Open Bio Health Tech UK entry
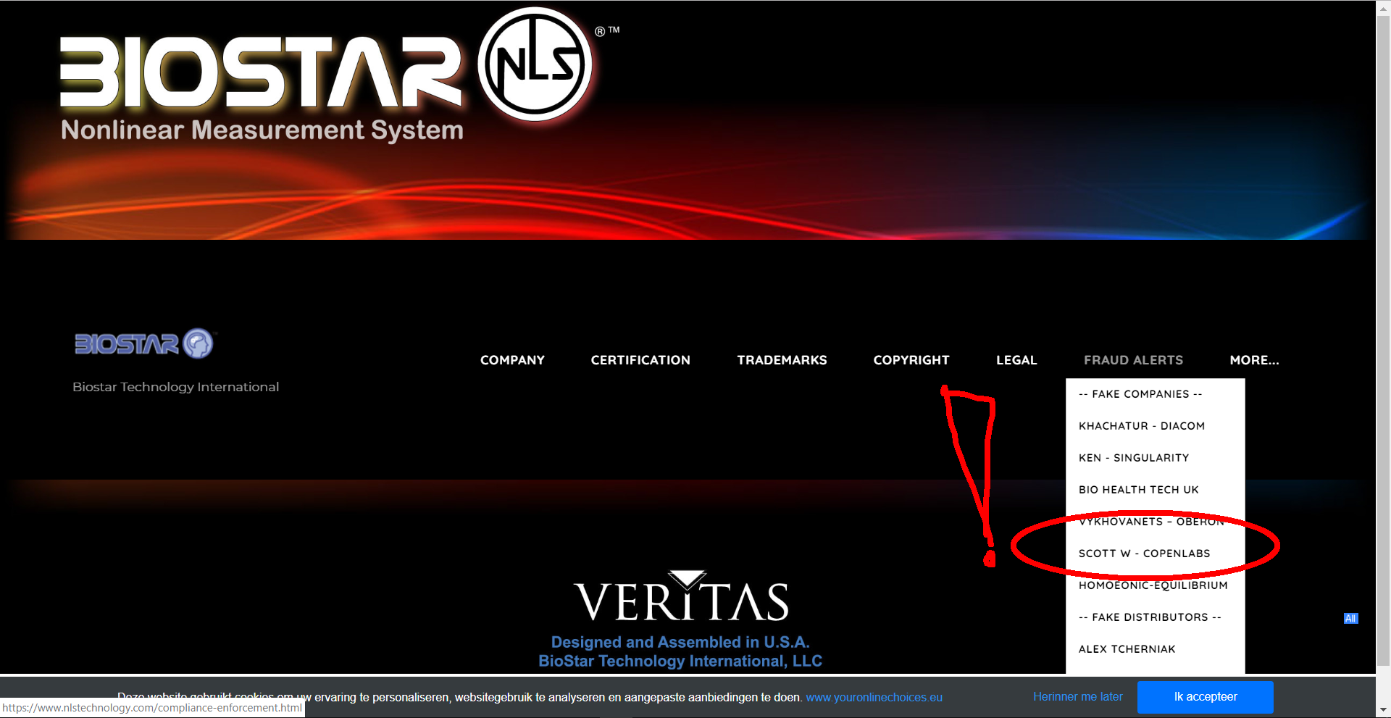Screen dimensions: 1391x718 1138,490
